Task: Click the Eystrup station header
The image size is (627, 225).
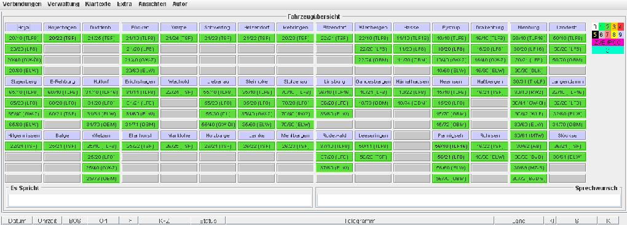Action: click(451, 28)
